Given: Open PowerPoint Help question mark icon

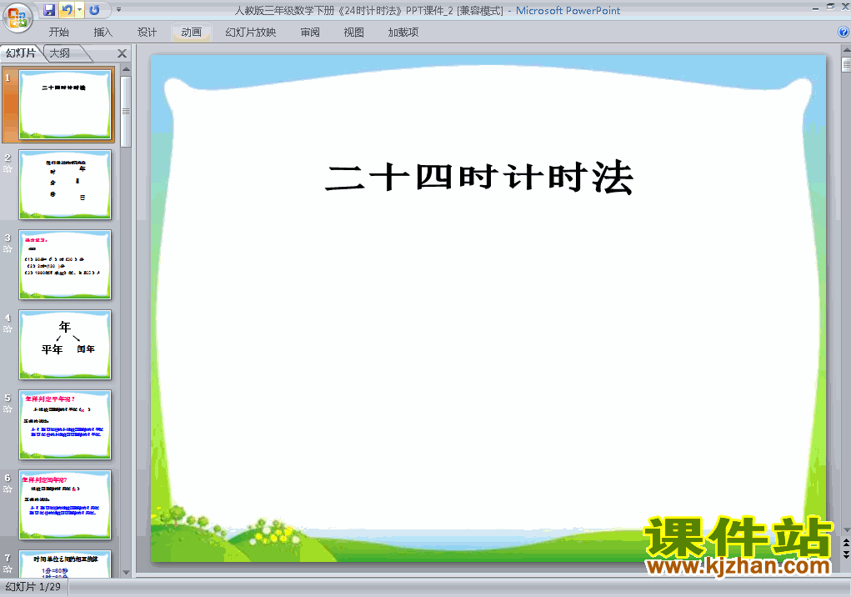Looking at the screenshot, I should 843,32.
